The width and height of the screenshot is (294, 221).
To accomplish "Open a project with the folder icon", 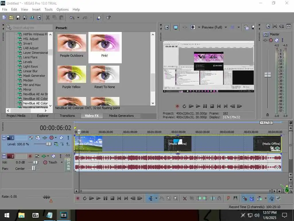I will coord(11,18).
